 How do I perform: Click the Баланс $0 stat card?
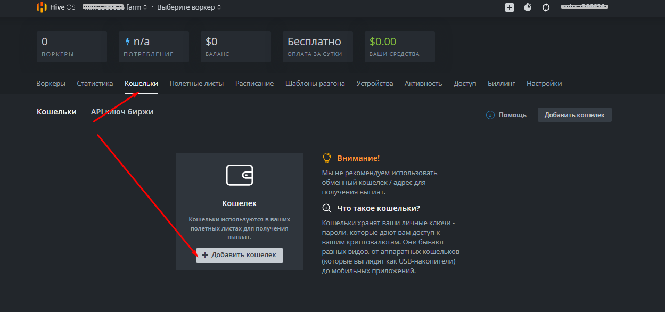point(236,47)
